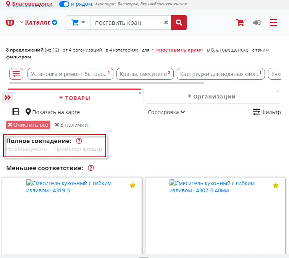289x258 pixels.
Task: Click the «поставить кран» query link
Action: pyautogui.click(x=177, y=50)
